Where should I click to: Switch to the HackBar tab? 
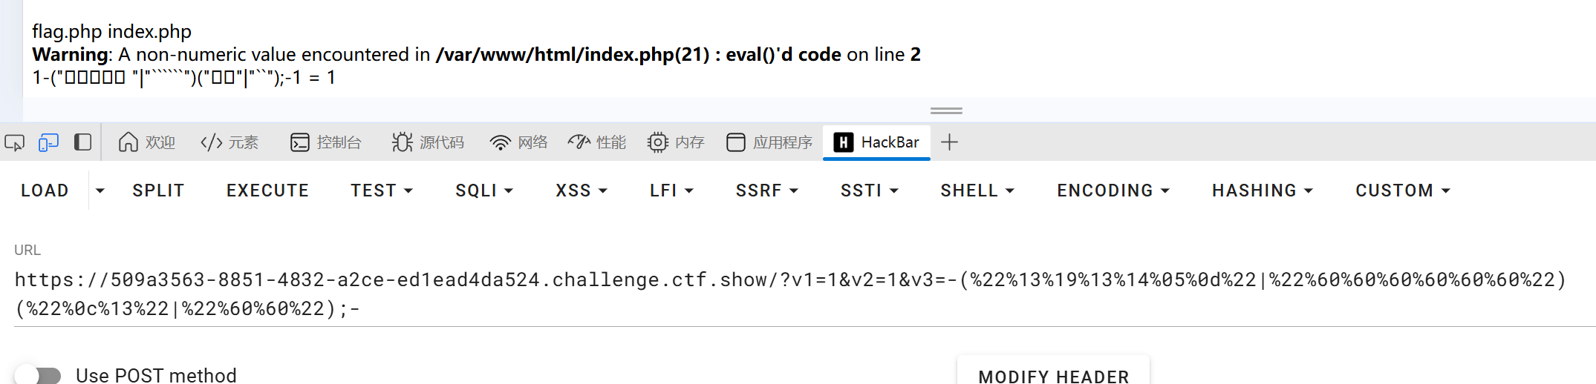[x=877, y=142]
